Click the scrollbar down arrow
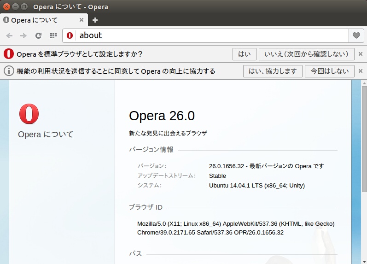The width and height of the screenshot is (367, 264). point(364,261)
